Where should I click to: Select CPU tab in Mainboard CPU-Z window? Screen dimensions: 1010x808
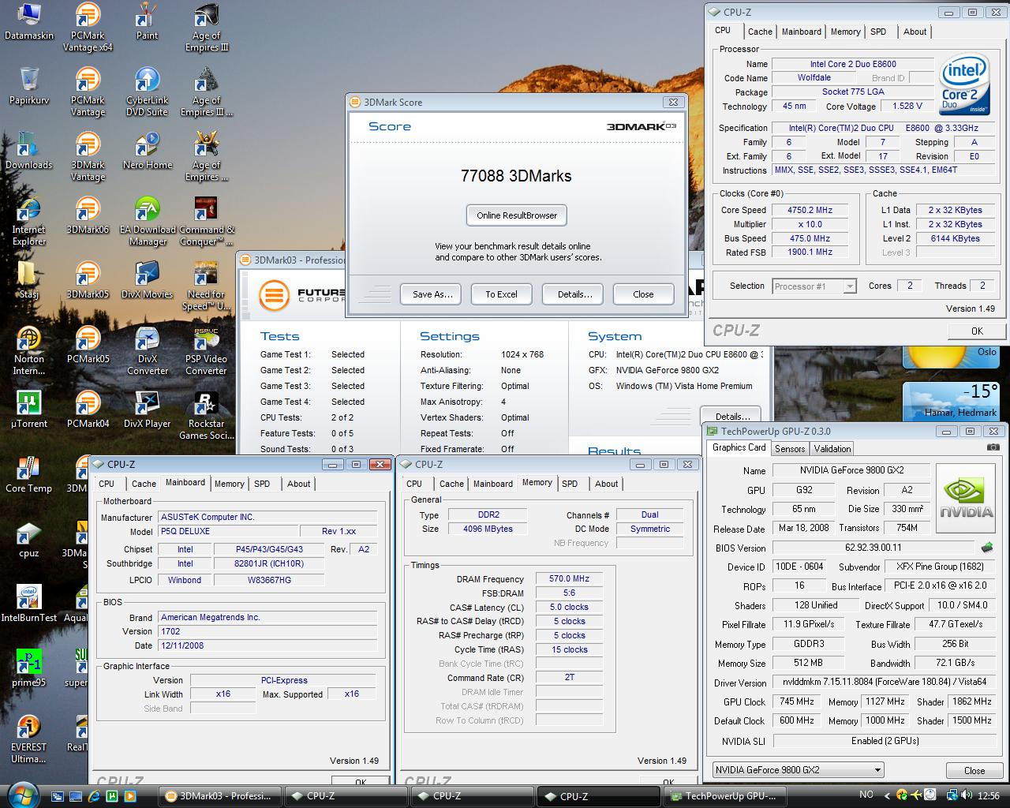tap(107, 484)
